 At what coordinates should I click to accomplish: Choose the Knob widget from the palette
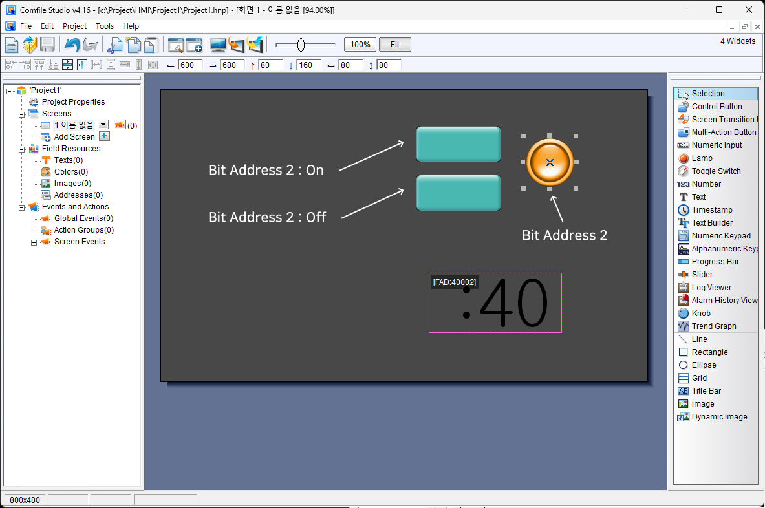(700, 313)
